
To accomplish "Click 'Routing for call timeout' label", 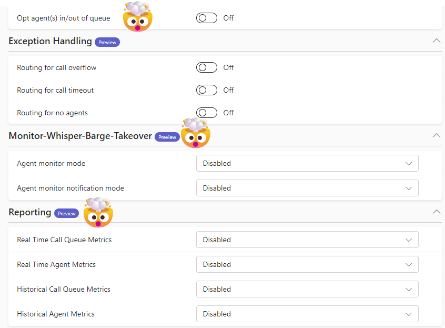I will (x=55, y=91).
